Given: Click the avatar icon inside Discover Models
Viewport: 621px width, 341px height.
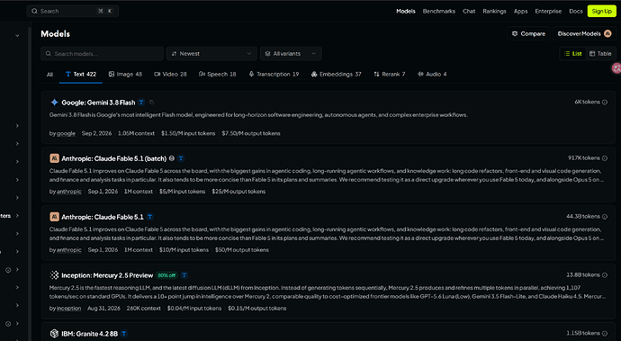Looking at the screenshot, I should tap(607, 33).
